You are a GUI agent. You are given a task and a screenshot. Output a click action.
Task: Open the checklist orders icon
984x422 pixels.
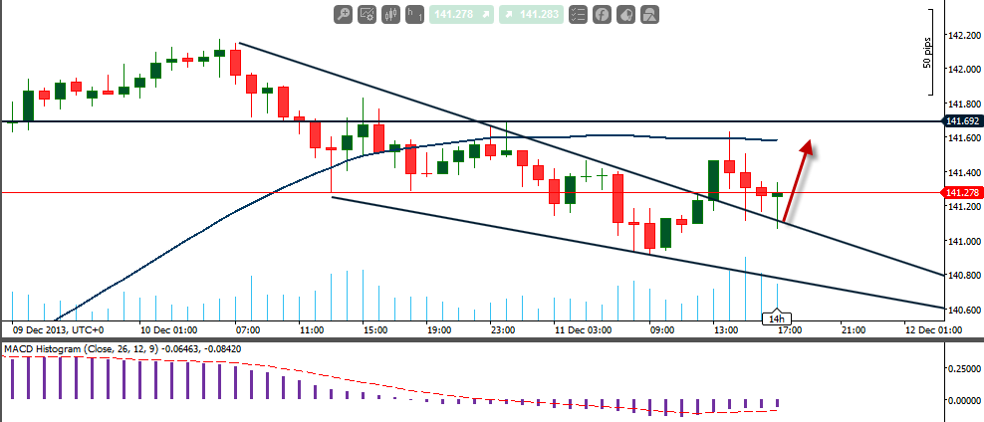coord(578,14)
